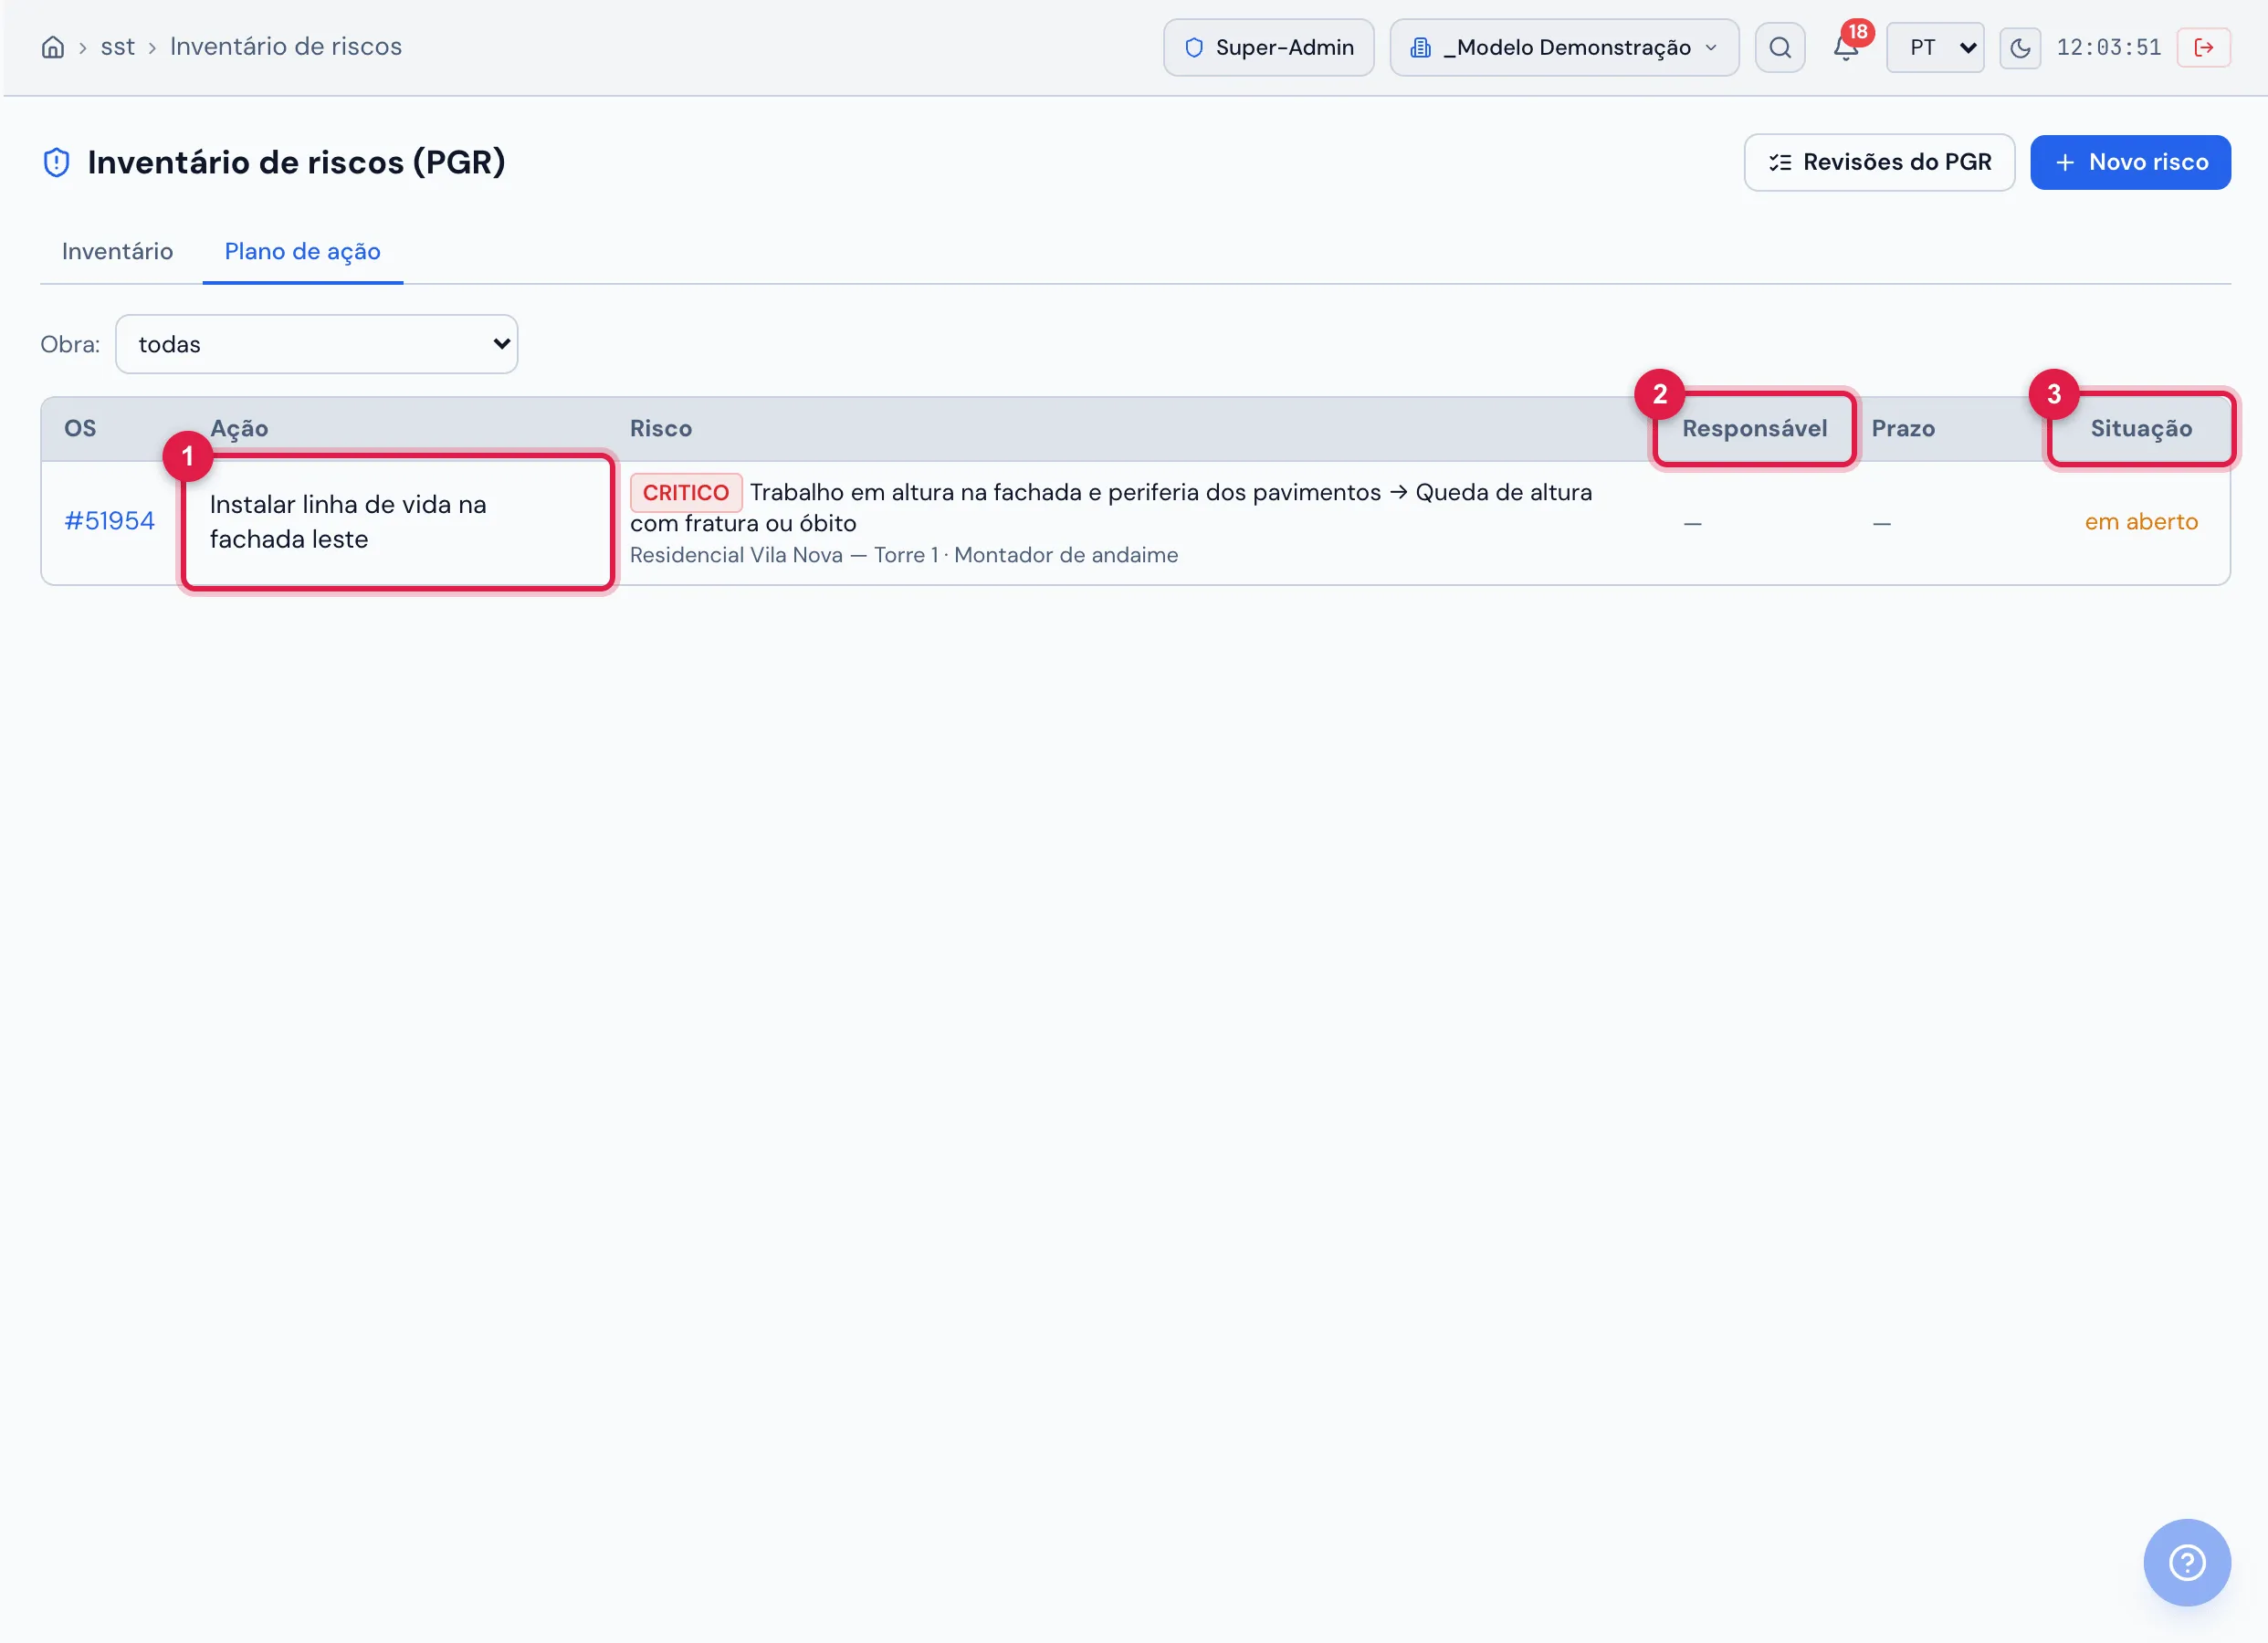2268x1643 pixels.
Task: Toggle dark mode moon icon
Action: click(2020, 47)
